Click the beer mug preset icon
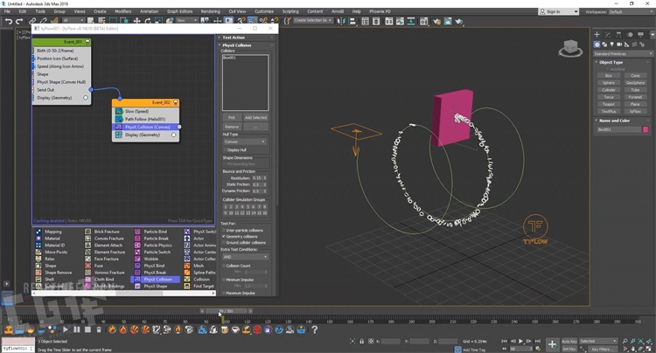 coord(224,329)
